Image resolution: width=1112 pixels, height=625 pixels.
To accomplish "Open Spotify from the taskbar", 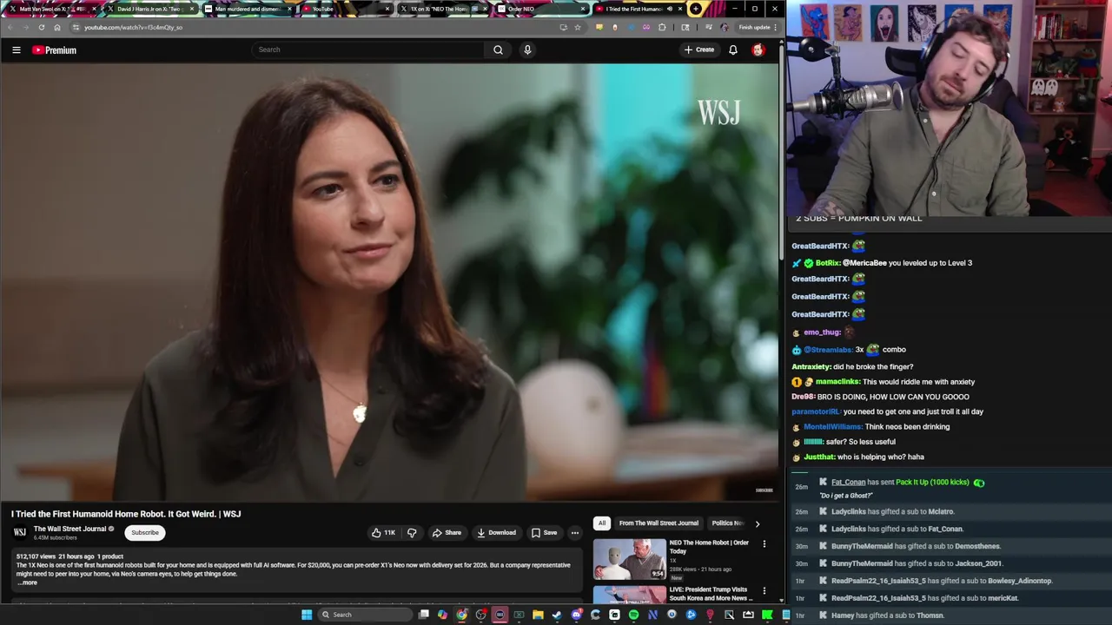I will point(633,615).
